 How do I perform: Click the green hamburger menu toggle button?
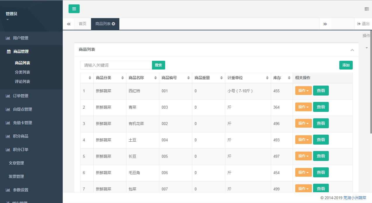pos(74,9)
